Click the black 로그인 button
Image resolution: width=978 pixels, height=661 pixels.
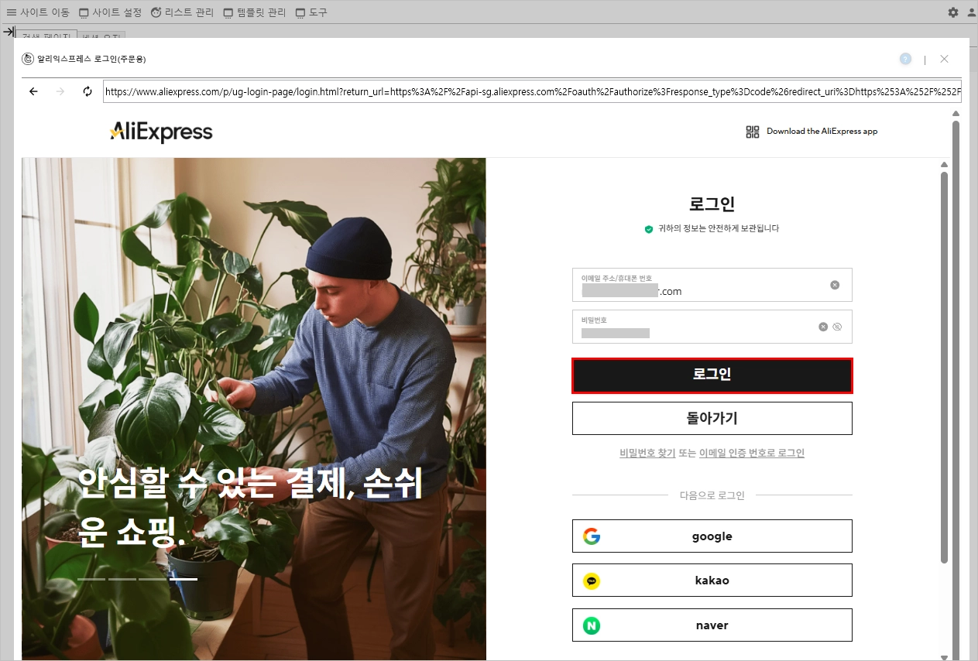[x=712, y=375]
